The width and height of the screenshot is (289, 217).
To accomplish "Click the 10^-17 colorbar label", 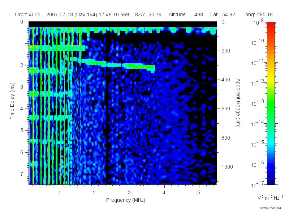I will 258,184.
